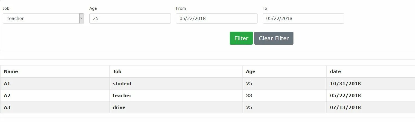Click the teacher cell in the table
The height and width of the screenshot is (122, 415).
(122, 95)
